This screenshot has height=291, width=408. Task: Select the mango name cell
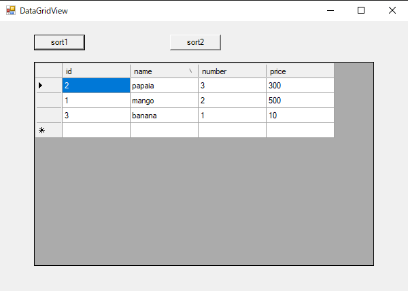point(164,101)
